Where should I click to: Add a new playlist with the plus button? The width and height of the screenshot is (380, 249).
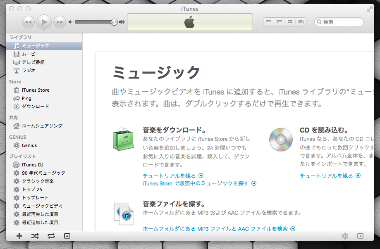19,236
